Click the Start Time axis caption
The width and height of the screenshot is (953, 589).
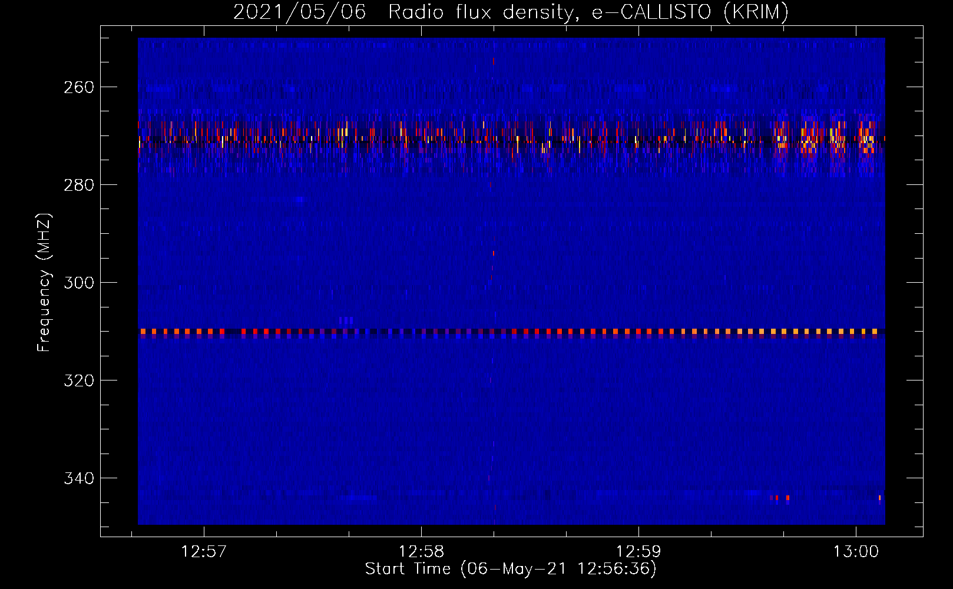(511, 569)
